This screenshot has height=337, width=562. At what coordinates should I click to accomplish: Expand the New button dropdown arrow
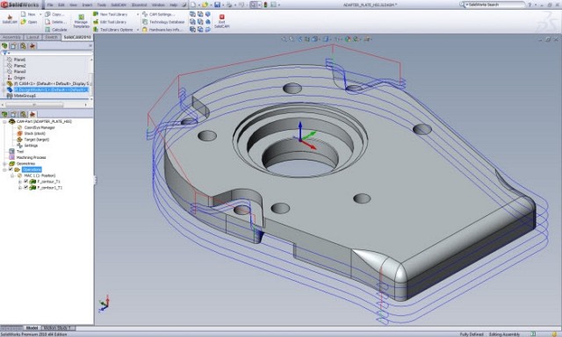tap(40, 14)
